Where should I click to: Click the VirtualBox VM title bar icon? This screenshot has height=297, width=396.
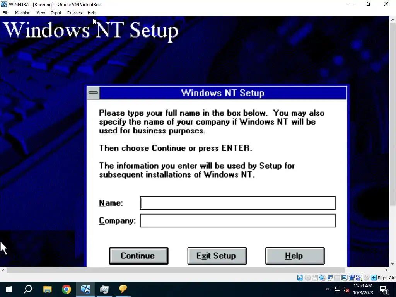click(4, 4)
